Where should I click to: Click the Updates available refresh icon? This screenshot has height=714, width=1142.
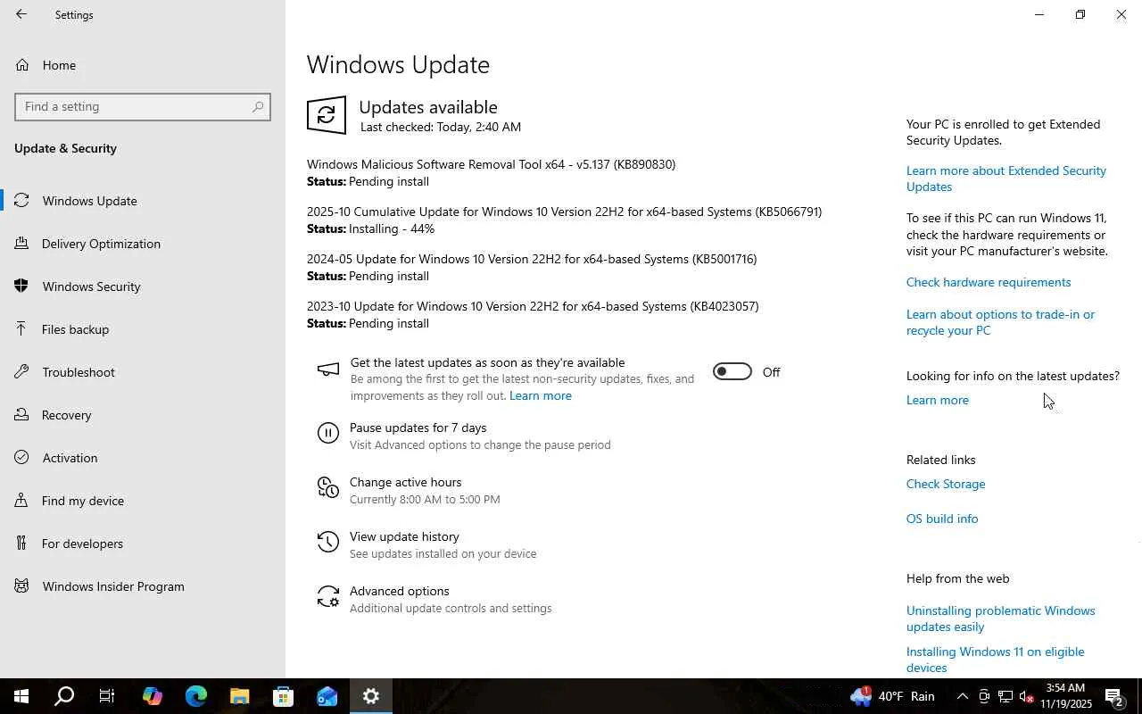pos(327,115)
